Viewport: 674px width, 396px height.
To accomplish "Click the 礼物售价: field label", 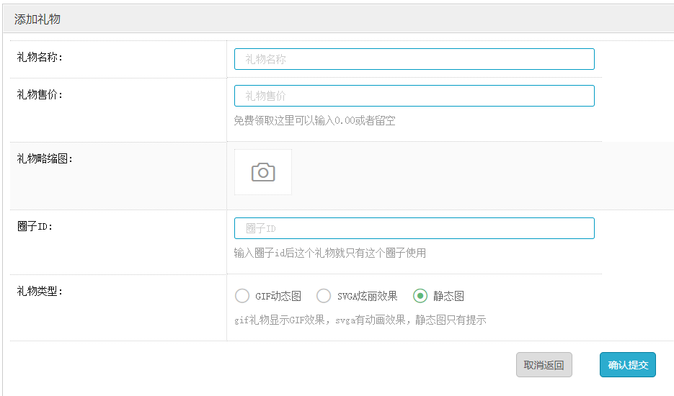I will pyautogui.click(x=40, y=94).
